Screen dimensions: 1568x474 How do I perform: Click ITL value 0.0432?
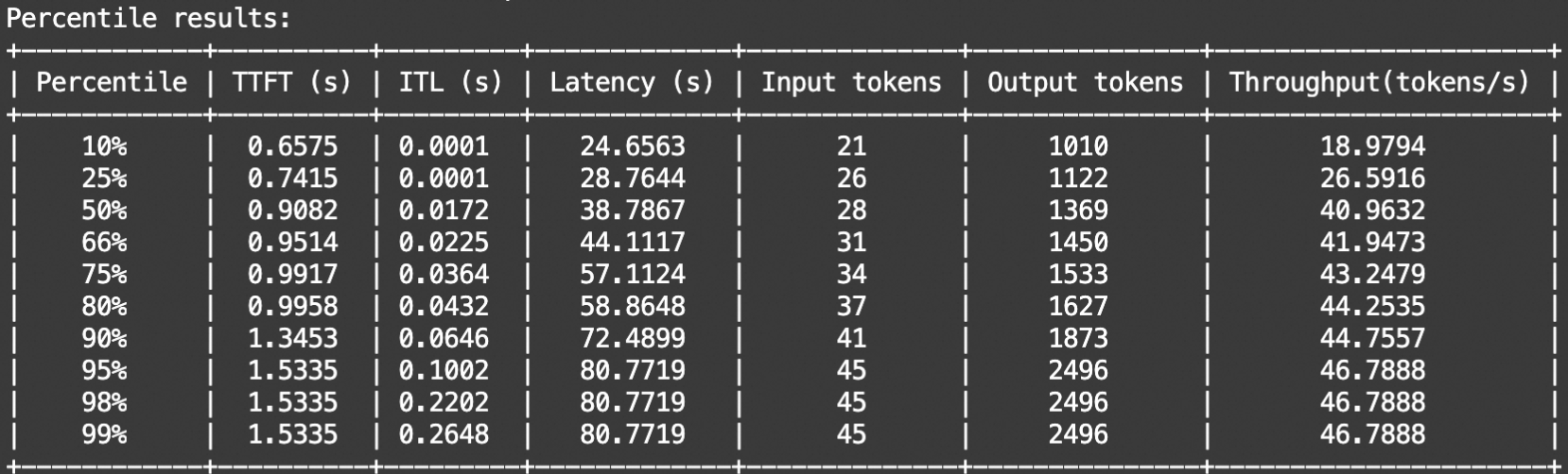click(x=444, y=306)
